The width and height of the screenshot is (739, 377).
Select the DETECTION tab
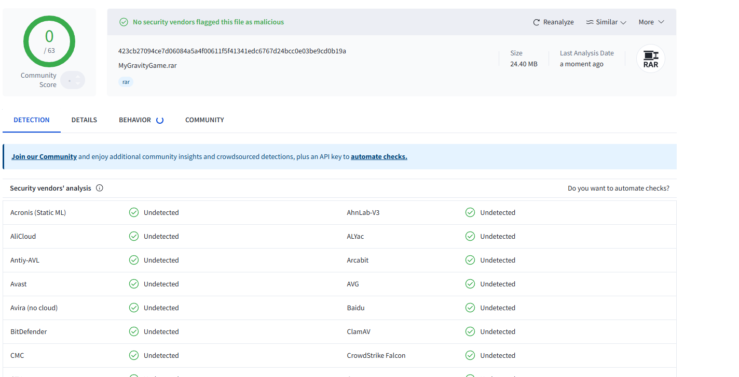[x=32, y=120]
